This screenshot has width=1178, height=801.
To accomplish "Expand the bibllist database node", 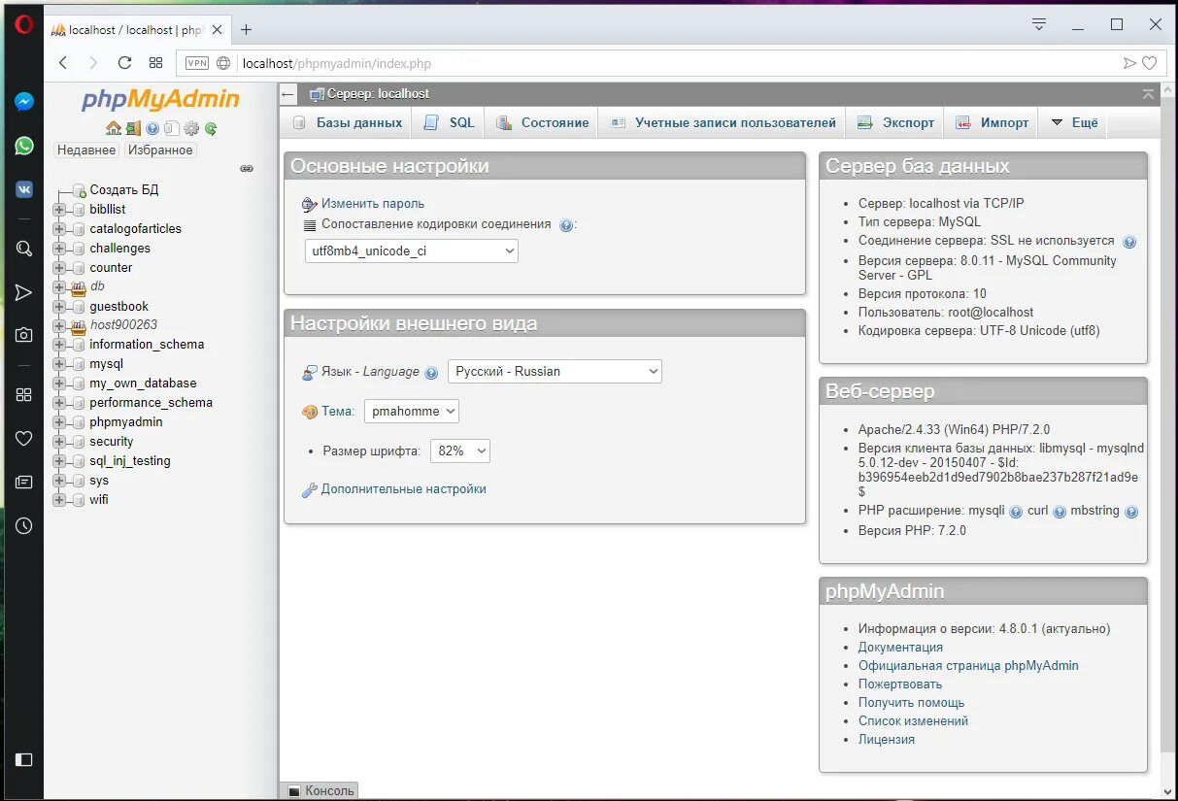I will (58, 210).
